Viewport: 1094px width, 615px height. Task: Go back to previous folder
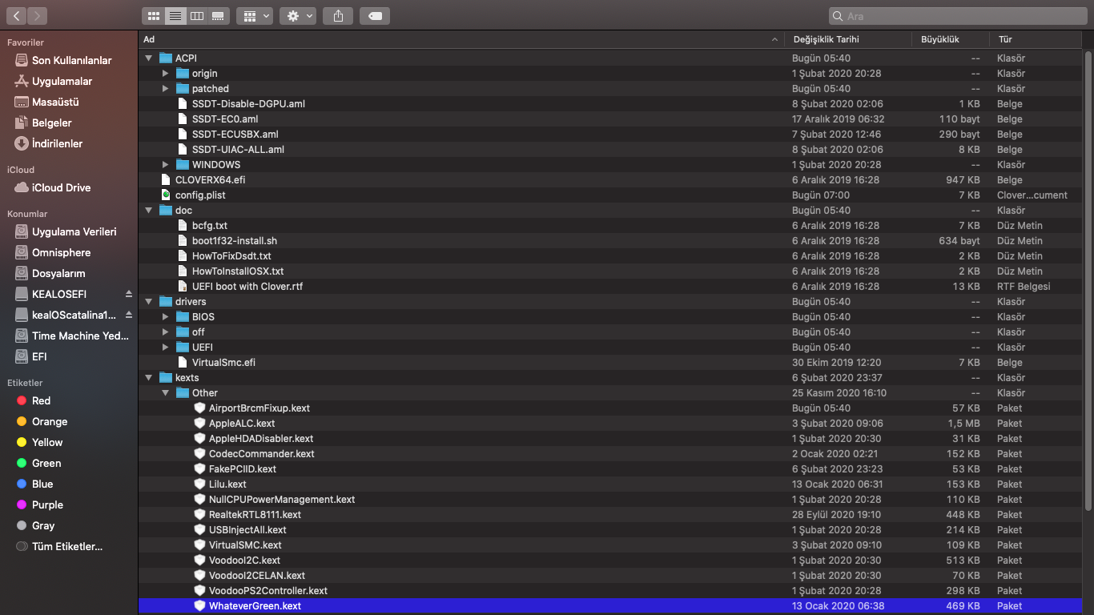[17, 16]
